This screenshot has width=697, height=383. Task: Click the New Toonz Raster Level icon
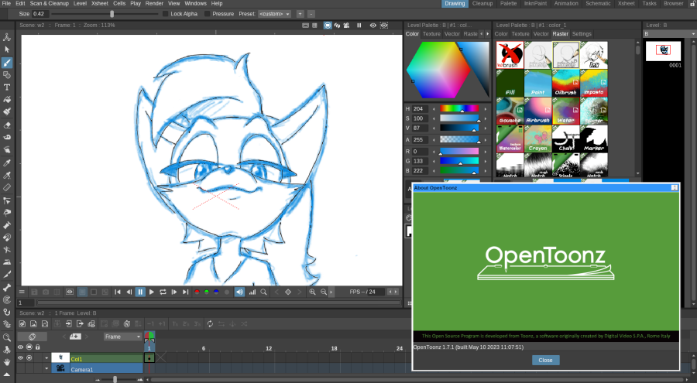coord(22,324)
